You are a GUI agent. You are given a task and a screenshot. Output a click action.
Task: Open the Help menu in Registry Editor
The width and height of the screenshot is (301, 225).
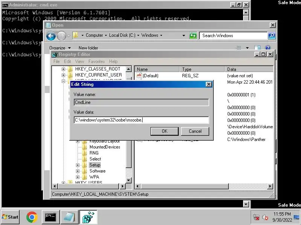pyautogui.click(x=113, y=61)
